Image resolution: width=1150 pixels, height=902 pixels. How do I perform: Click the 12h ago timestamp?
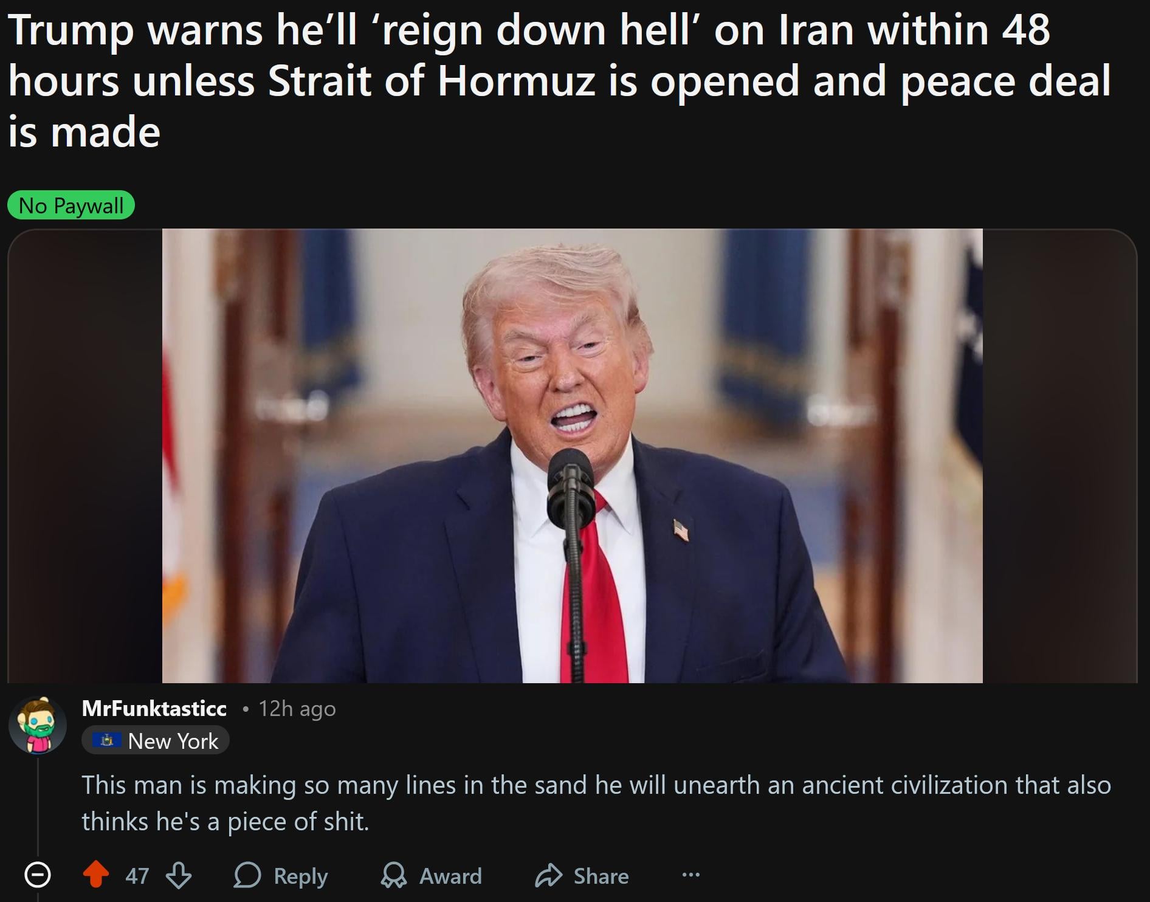pos(297,709)
